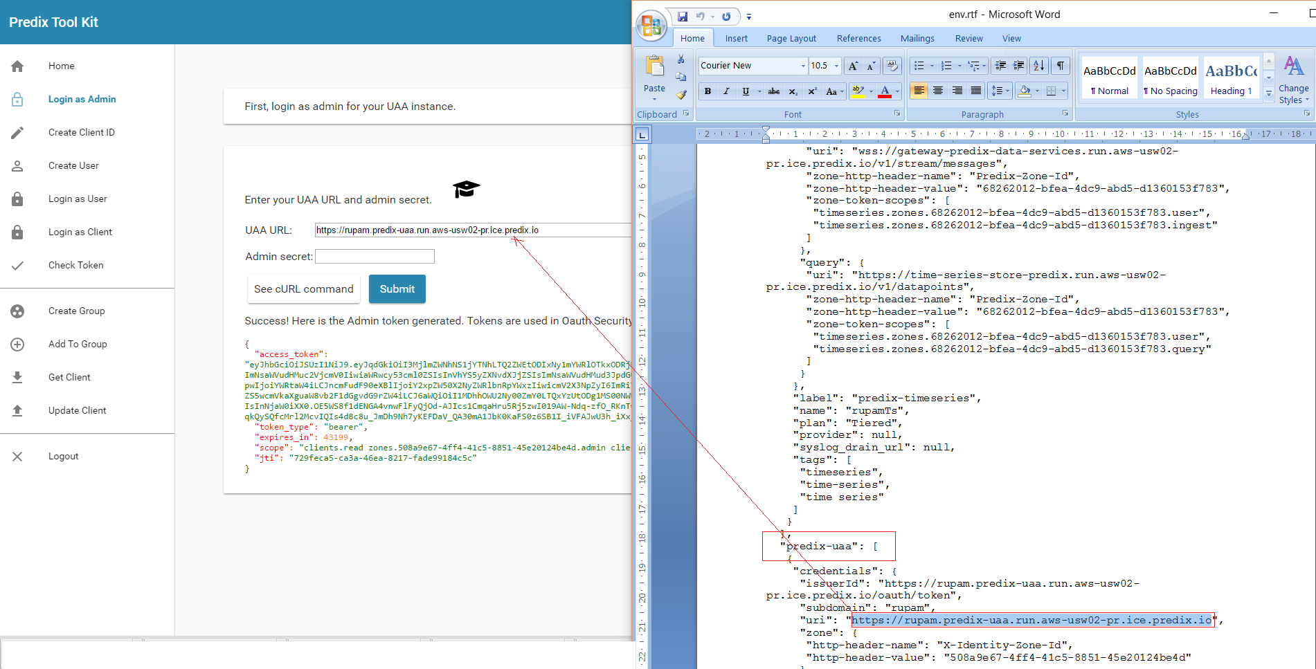
Task: Toggle underline formatting
Action: point(746,91)
